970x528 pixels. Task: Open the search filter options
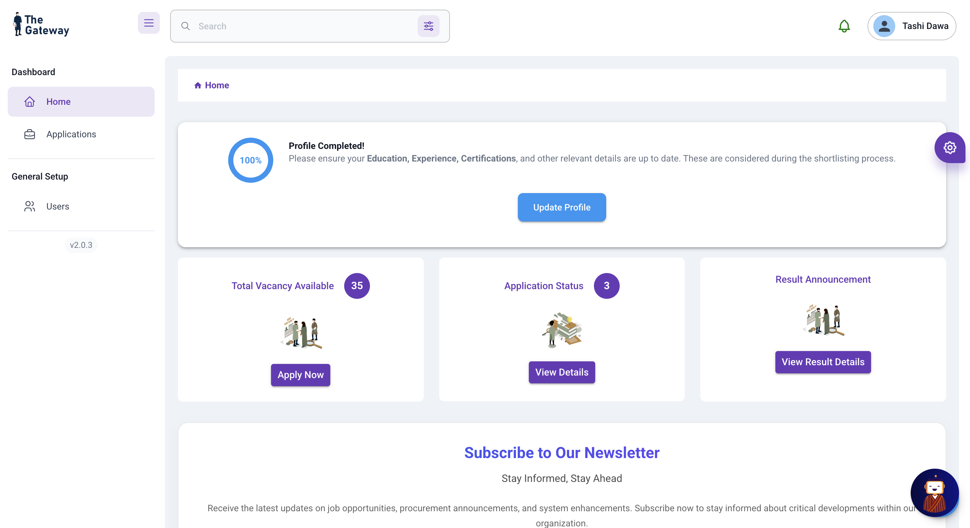(428, 26)
